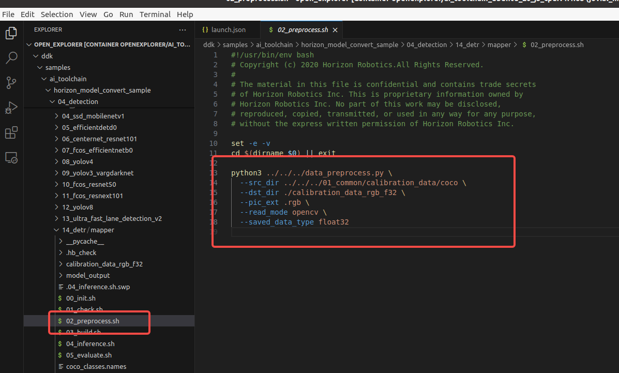Screen dimensions: 619x373
Task: Open the Explorer view in activity bar
Action: pos(11,34)
